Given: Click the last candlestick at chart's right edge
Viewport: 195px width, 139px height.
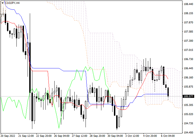Looking at the screenshot, I should click(168, 92).
